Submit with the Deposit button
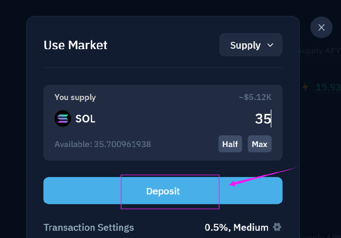Viewport: 341px width, 238px height. pyautogui.click(x=163, y=191)
